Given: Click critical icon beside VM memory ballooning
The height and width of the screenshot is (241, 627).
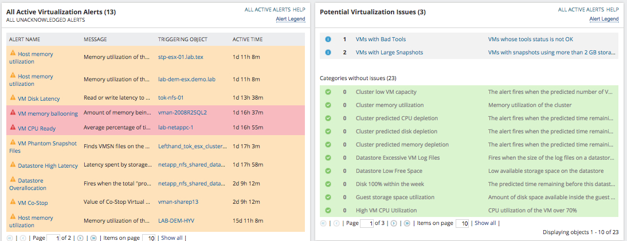Looking at the screenshot, I should 13,113.
